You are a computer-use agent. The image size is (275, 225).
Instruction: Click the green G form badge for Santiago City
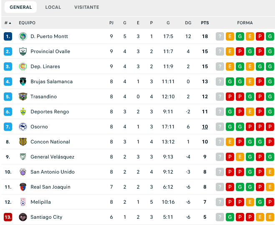click(230, 217)
